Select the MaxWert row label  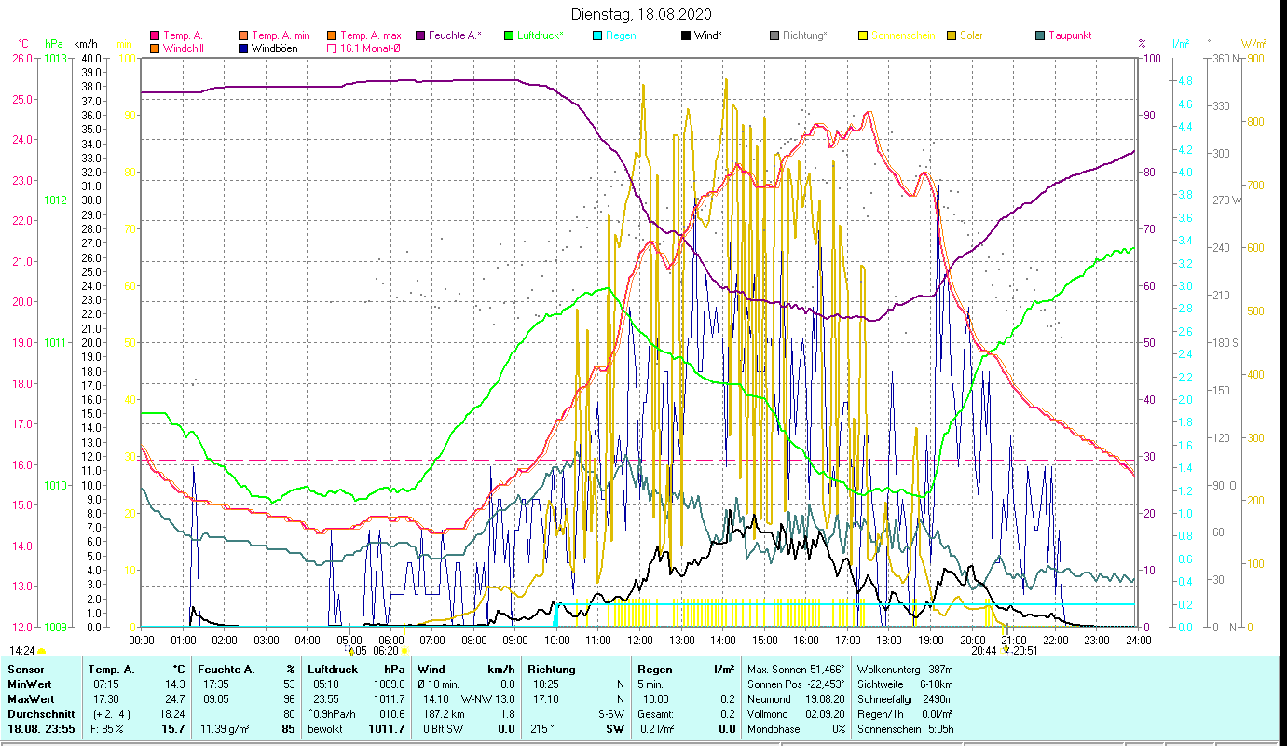pyautogui.click(x=31, y=698)
